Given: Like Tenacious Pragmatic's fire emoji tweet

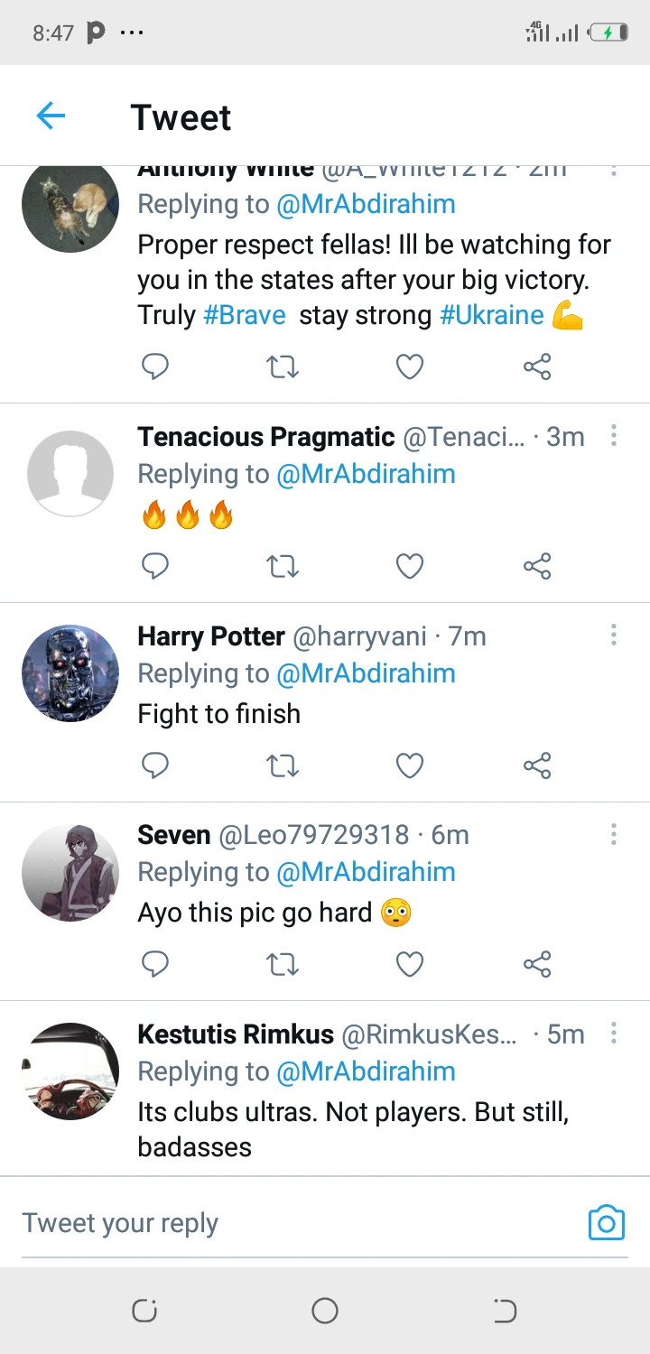Looking at the screenshot, I should pyautogui.click(x=410, y=567).
